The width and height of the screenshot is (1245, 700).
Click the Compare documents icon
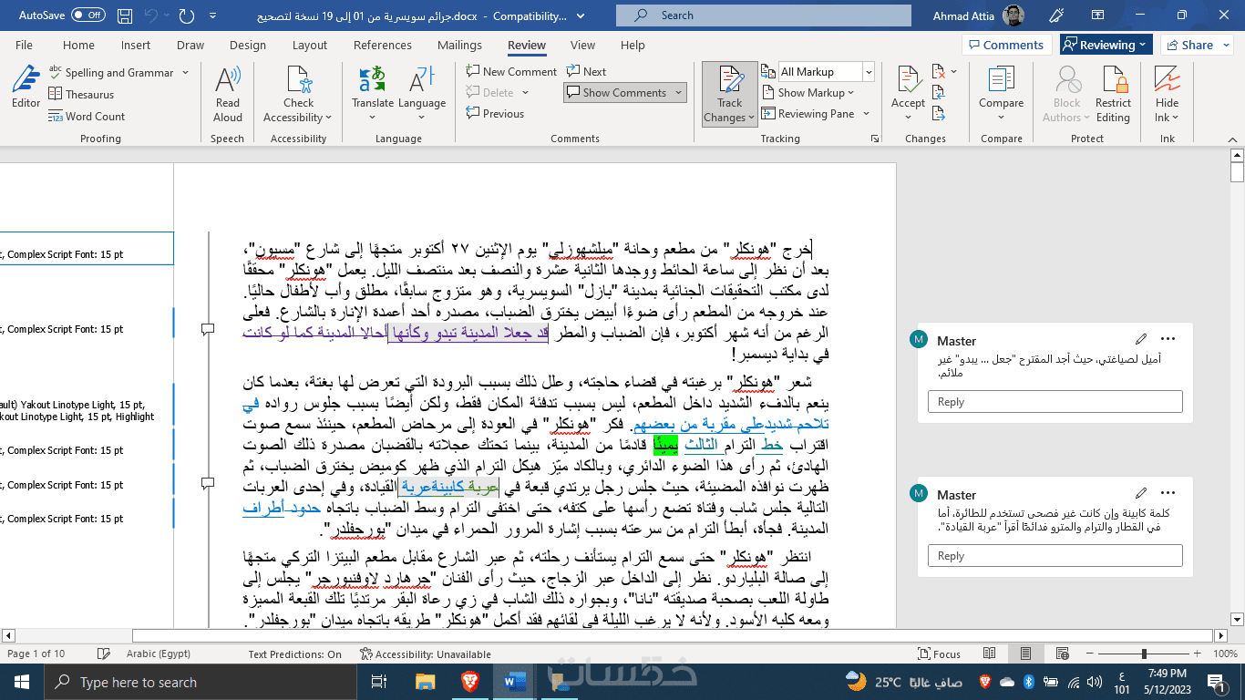tap(1002, 80)
